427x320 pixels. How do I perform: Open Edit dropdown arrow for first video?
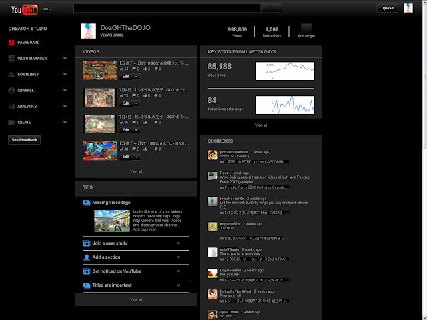136,77
